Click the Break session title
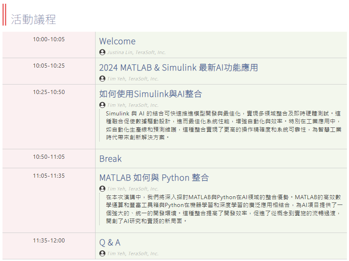The image size is (349, 261). click(110, 159)
